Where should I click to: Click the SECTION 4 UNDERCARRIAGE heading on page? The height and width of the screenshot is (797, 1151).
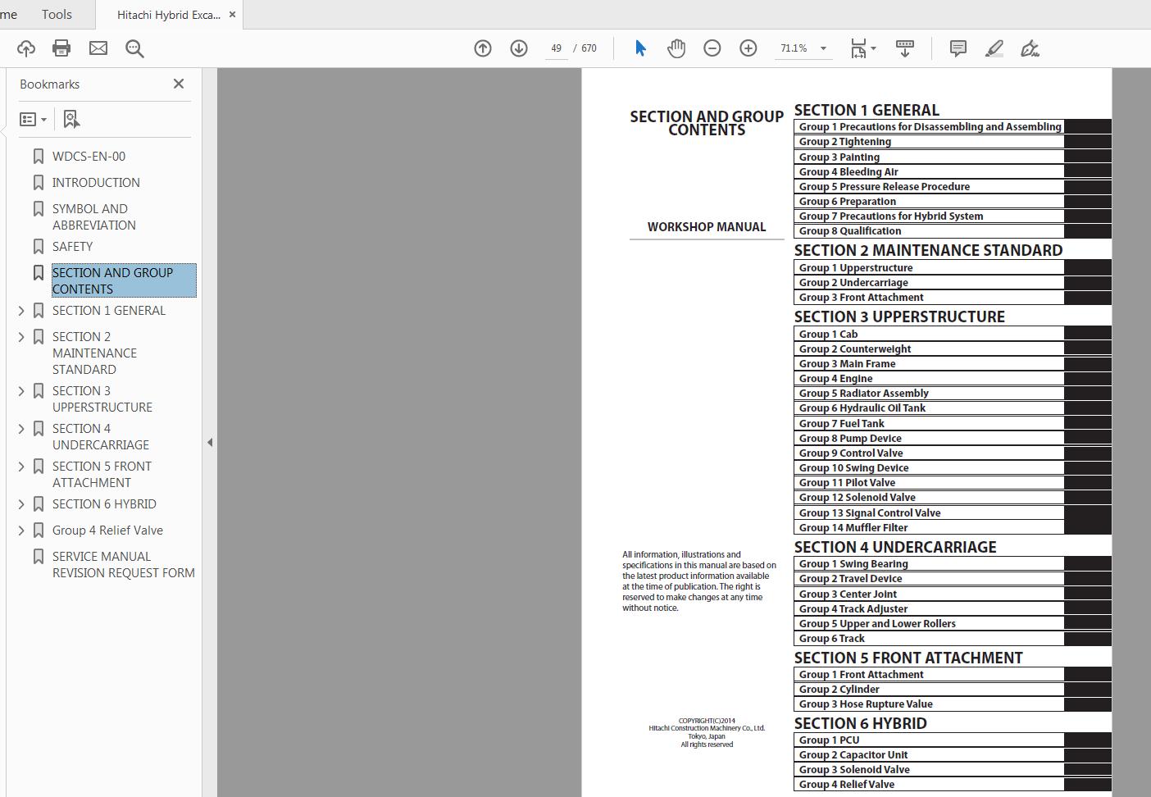pyautogui.click(x=895, y=547)
